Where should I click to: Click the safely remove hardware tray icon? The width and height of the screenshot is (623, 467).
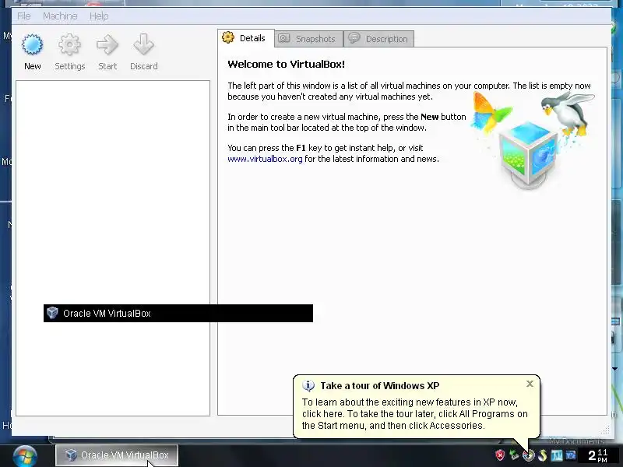click(x=514, y=455)
